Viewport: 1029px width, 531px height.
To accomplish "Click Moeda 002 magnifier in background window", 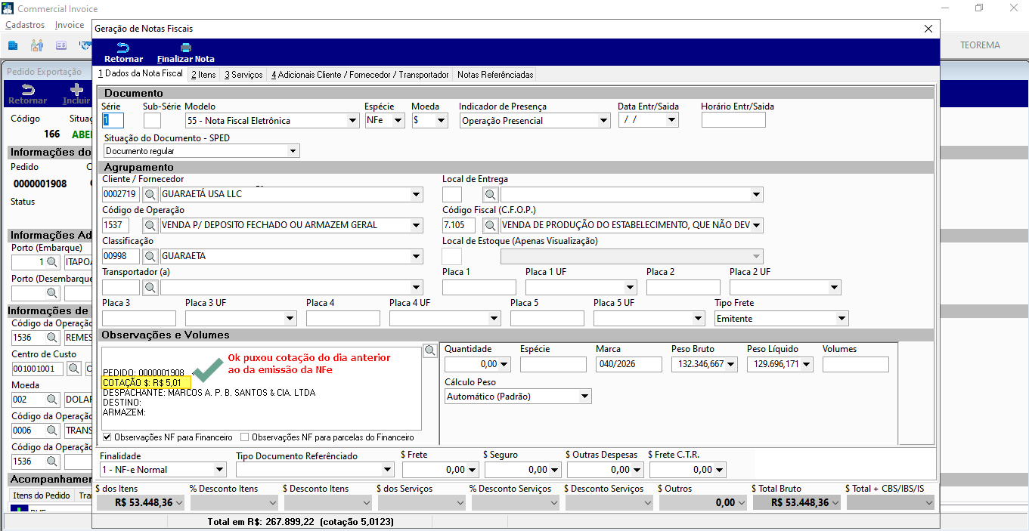I will (52, 400).
